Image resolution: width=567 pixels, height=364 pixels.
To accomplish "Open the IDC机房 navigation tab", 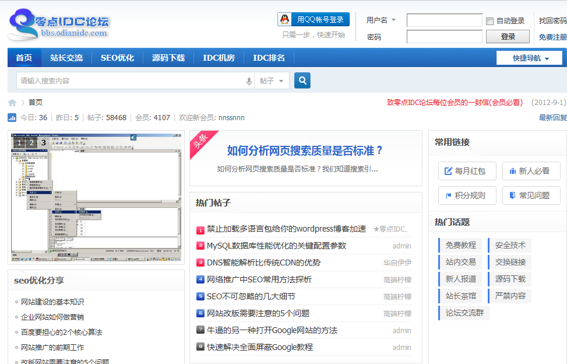I will (219, 58).
